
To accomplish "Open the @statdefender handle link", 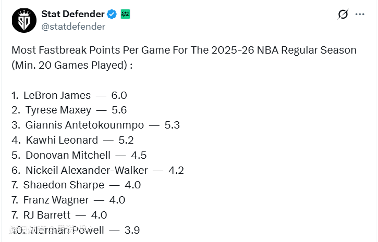I will (x=73, y=26).
